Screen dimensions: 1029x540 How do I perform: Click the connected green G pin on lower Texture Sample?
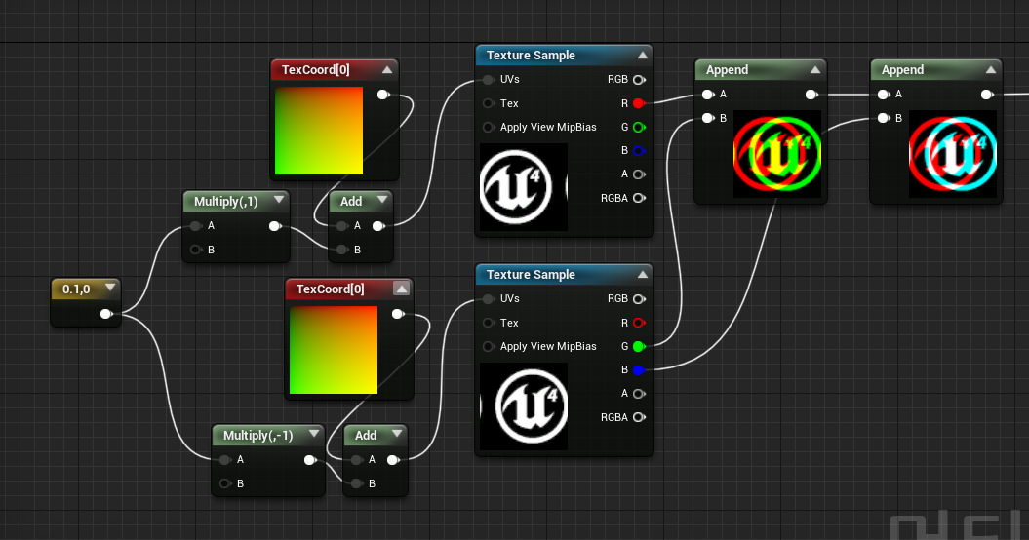[639, 346]
